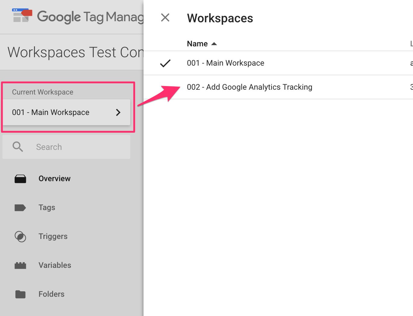Click the Overview briefcase icon
The image size is (413, 316).
(20, 179)
